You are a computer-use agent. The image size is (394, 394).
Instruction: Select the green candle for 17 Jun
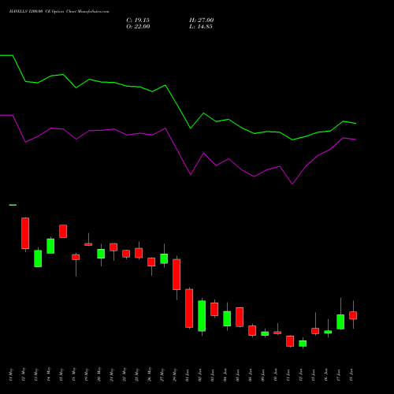tap(340, 322)
